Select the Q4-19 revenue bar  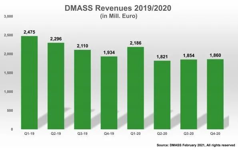point(109,93)
